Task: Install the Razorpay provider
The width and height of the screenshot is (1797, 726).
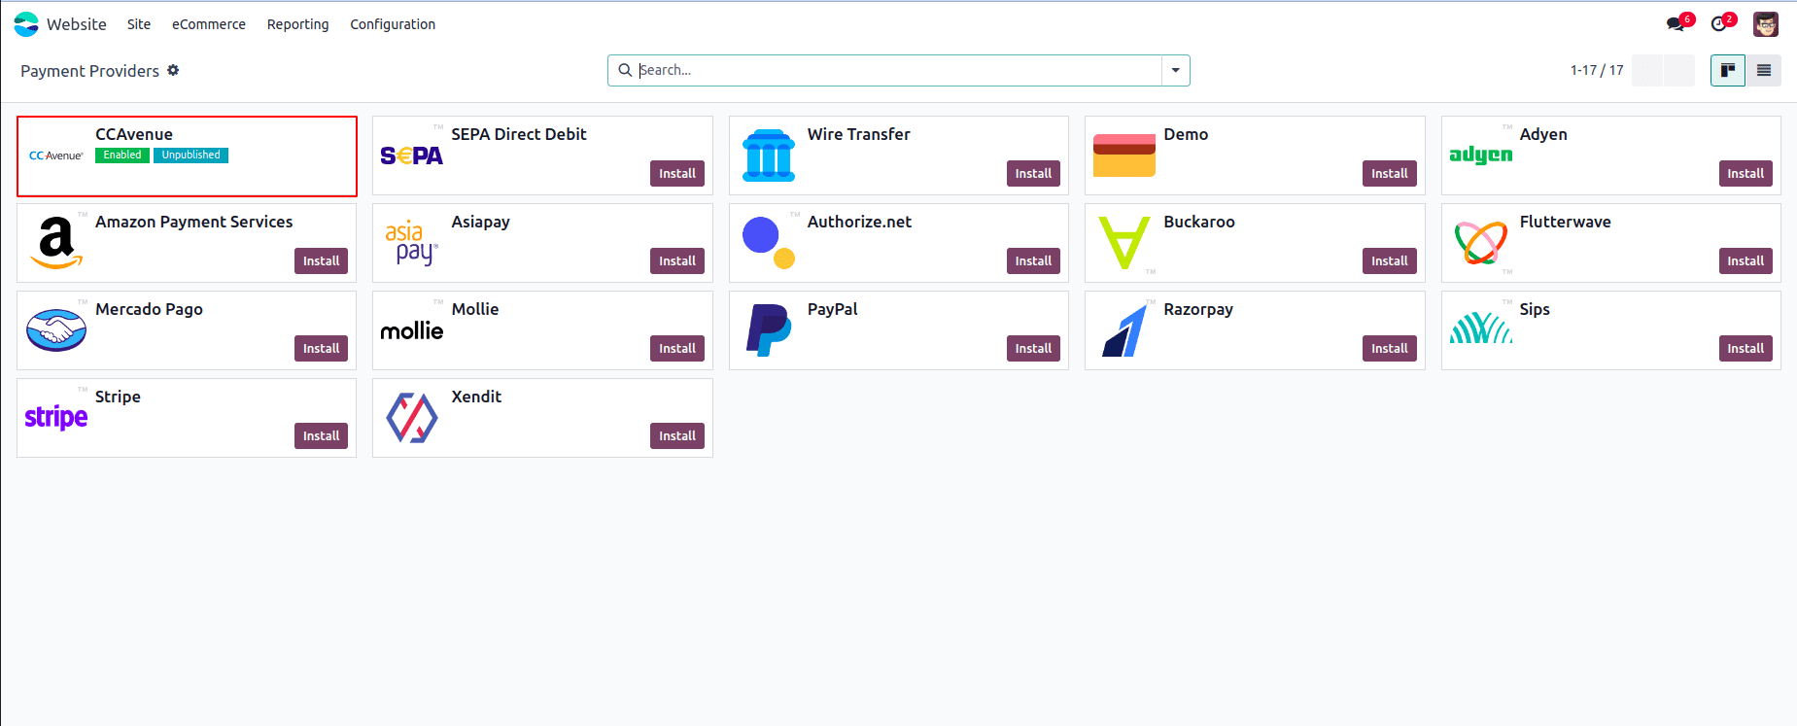Action: click(1390, 348)
